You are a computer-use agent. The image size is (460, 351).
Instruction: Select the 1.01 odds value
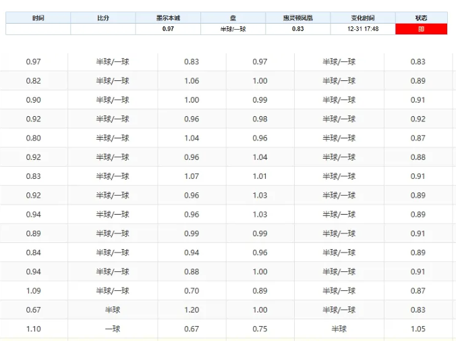click(260, 176)
